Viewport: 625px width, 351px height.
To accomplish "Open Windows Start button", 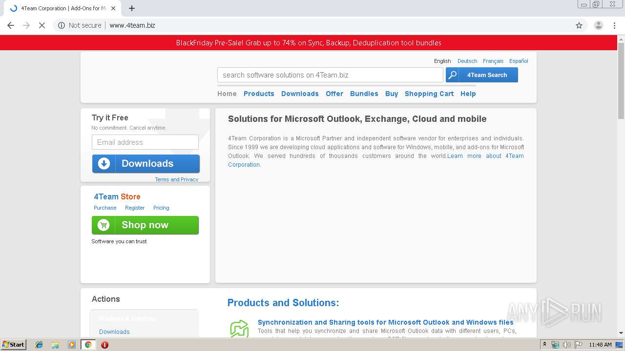I will click(x=13, y=345).
